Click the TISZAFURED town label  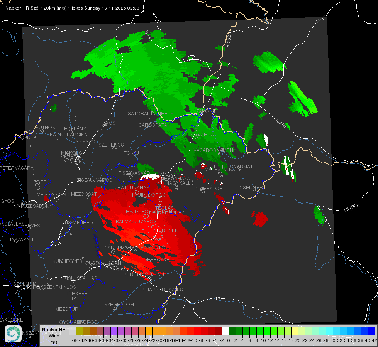78,223
